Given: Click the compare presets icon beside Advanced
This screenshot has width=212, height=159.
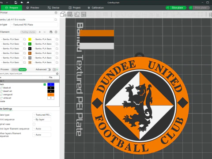Looking at the screenshot, I should [54, 69].
